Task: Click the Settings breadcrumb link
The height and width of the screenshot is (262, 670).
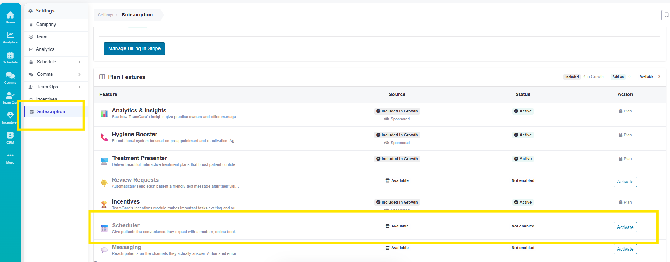Action: tap(105, 15)
